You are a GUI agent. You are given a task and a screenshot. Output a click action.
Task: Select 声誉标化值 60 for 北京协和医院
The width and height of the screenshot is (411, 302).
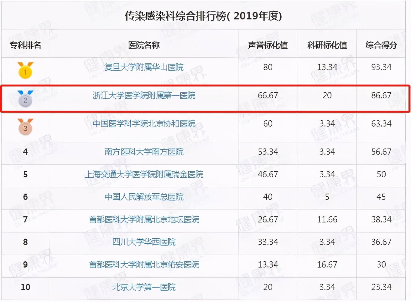click(268, 123)
